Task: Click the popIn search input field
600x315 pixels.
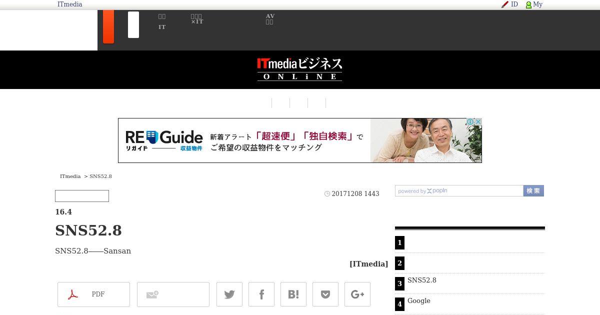Action: (x=459, y=191)
